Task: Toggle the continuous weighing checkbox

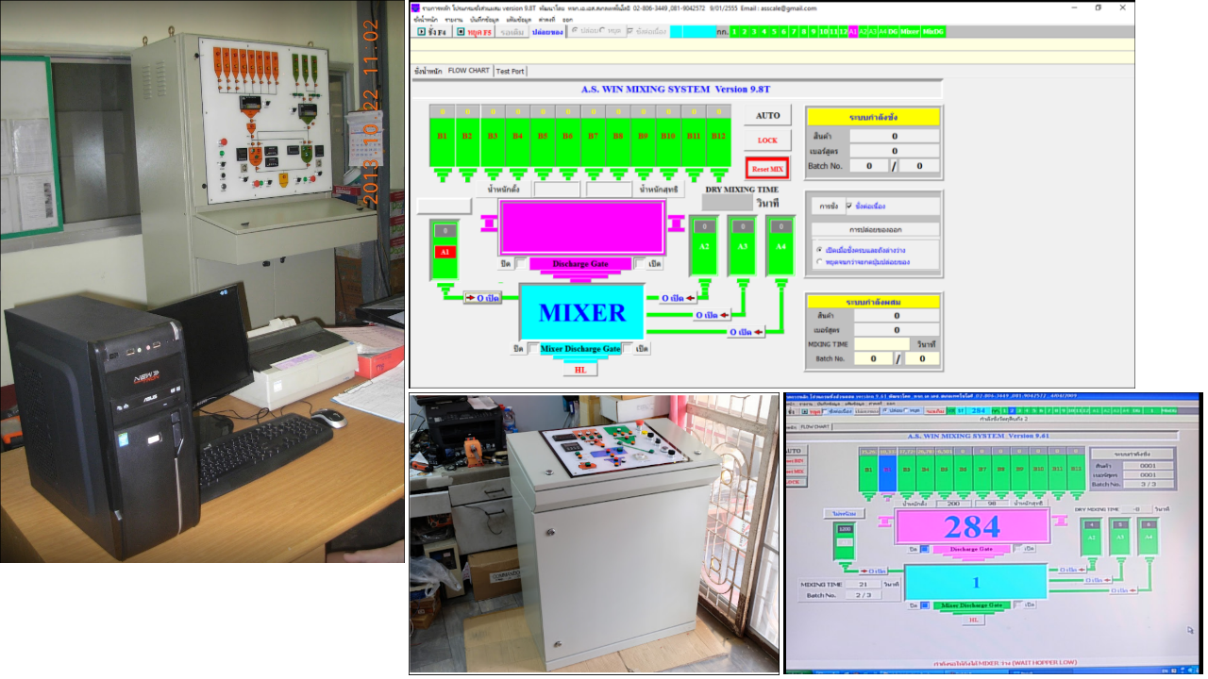Action: (x=849, y=206)
